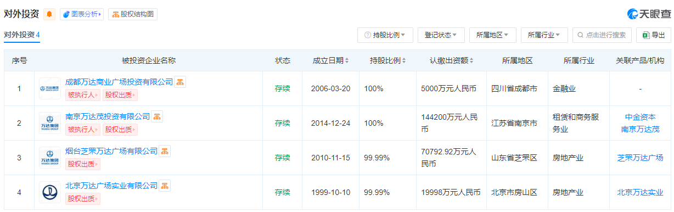Viewport: 674px width, 212px height.
Task: Click structure icon beside 南京万达茂投资有限公司
Action: [x=158, y=116]
